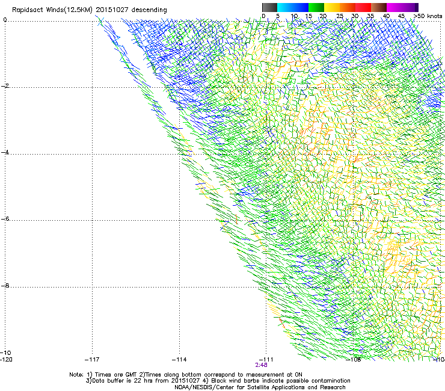The width and height of the screenshot is (445, 391).
Task: Click the latitude label '0' on the left axis
Action: (5, 20)
